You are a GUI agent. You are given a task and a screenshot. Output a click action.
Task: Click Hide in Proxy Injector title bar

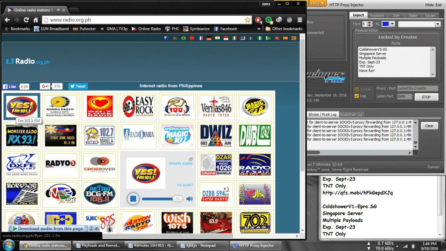429,5
